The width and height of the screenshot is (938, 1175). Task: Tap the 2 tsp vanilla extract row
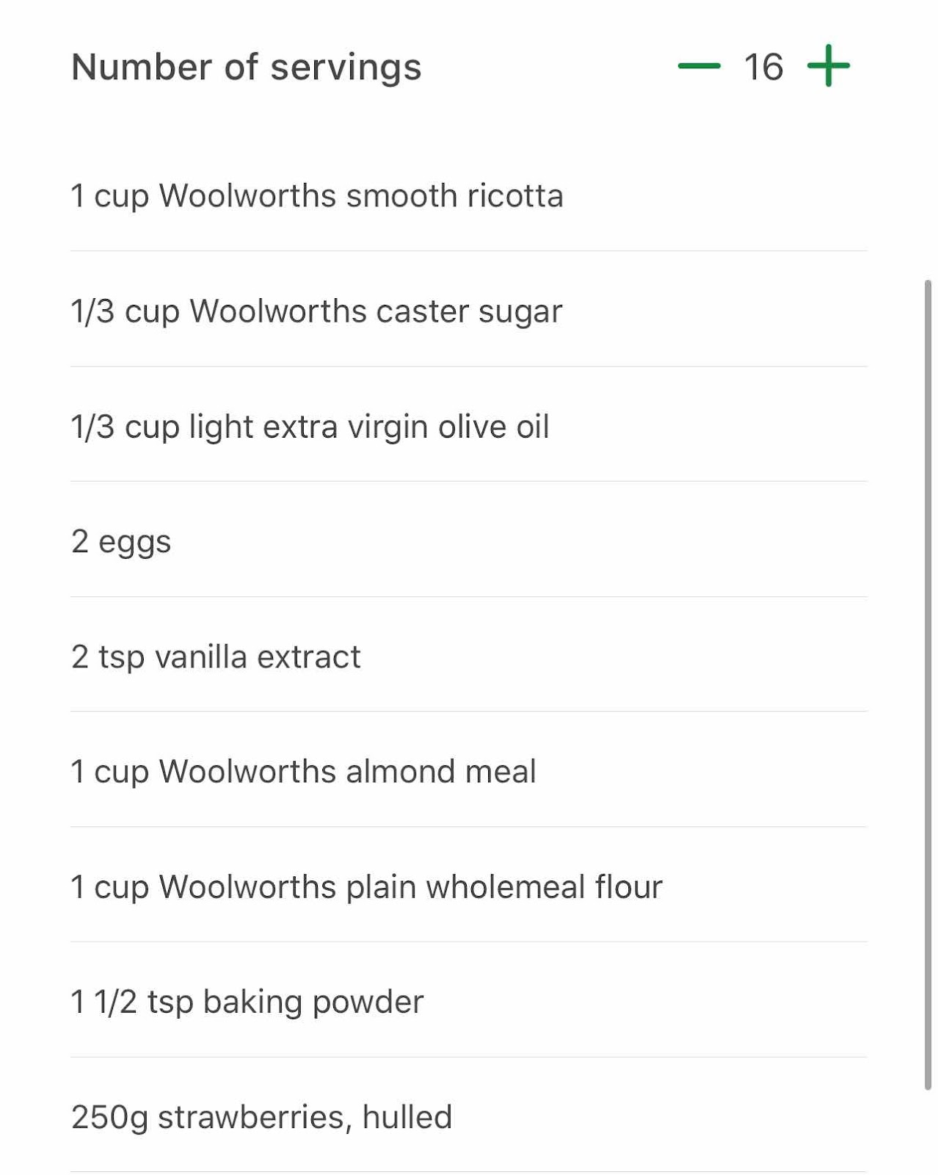[468, 656]
